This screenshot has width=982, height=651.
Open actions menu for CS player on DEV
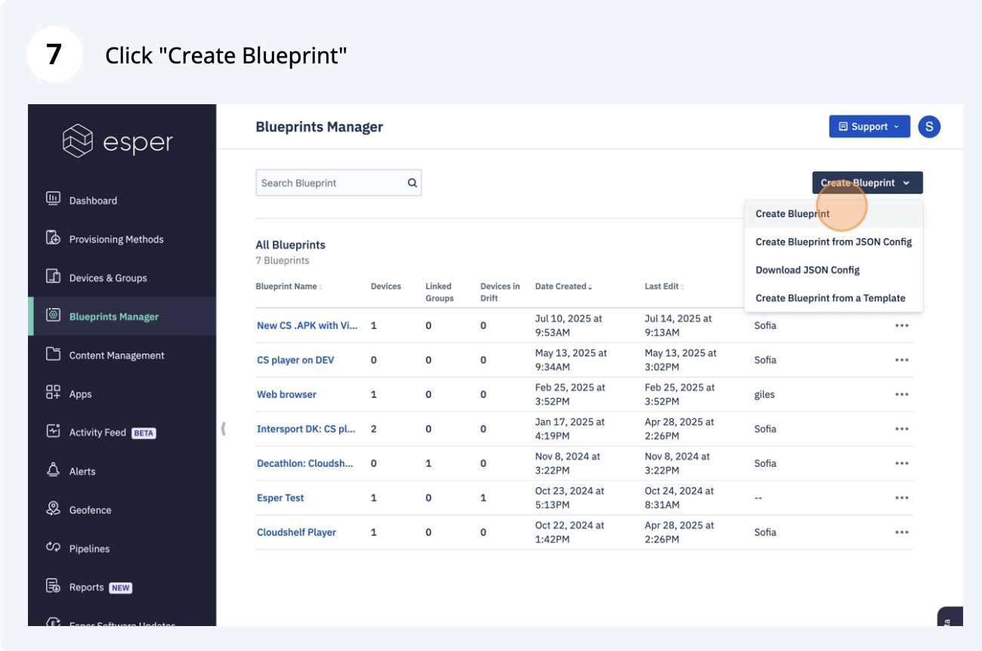click(x=902, y=360)
